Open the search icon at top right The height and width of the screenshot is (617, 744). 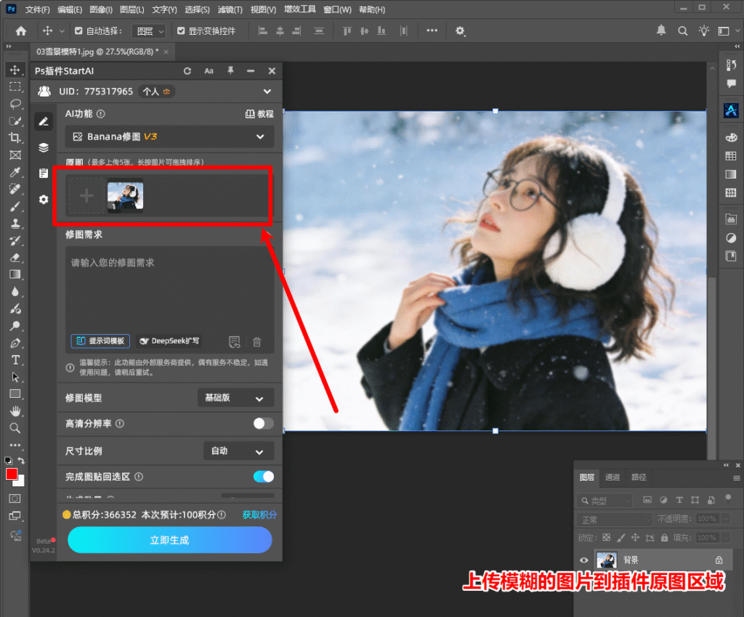pos(682,30)
